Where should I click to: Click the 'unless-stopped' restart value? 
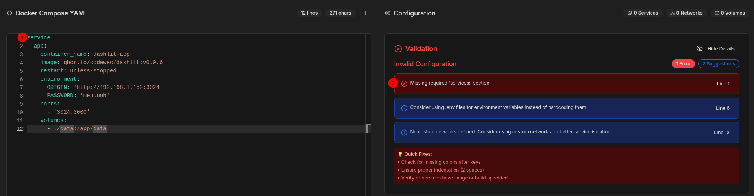[x=93, y=71]
